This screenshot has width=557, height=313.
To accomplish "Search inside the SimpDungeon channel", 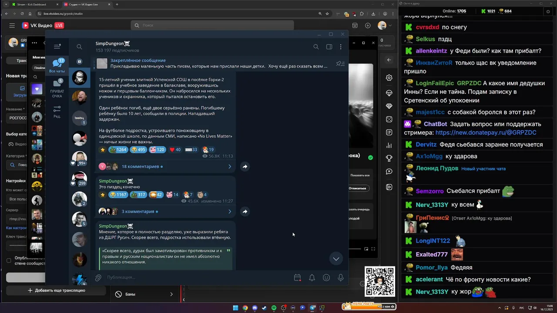I will click(316, 47).
